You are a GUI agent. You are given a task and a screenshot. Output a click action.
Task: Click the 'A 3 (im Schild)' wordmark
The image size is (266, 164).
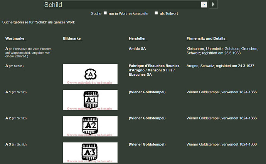click(x=16, y=144)
